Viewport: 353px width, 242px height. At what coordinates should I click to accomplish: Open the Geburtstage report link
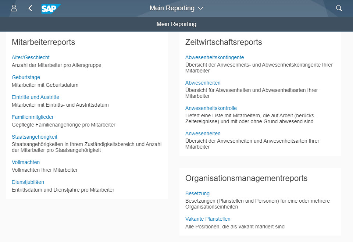coord(26,77)
